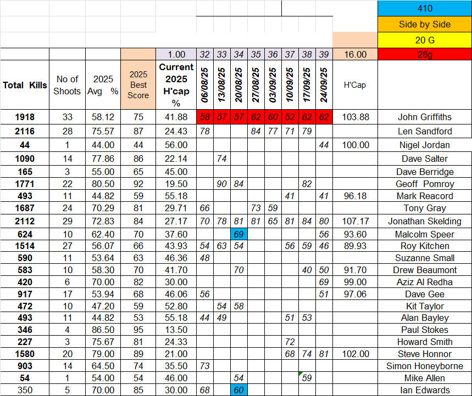Click the Total Kills column header

(25, 85)
